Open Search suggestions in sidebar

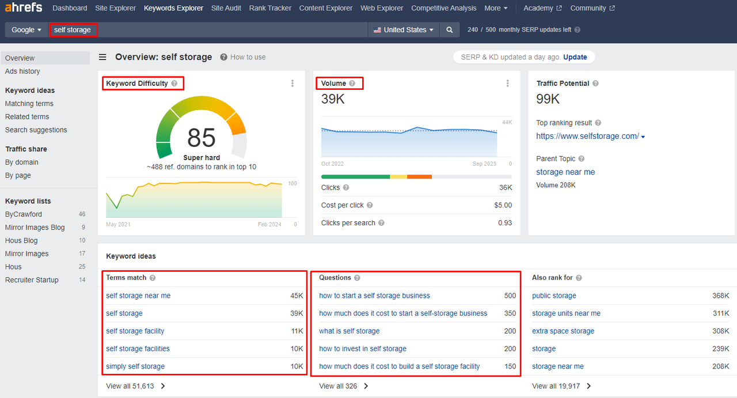click(x=36, y=130)
